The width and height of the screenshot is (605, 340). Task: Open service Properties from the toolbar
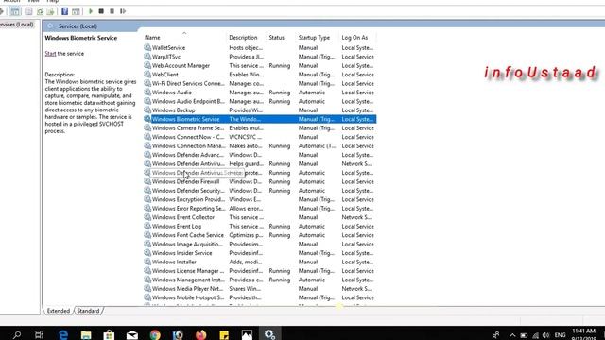coord(28,11)
